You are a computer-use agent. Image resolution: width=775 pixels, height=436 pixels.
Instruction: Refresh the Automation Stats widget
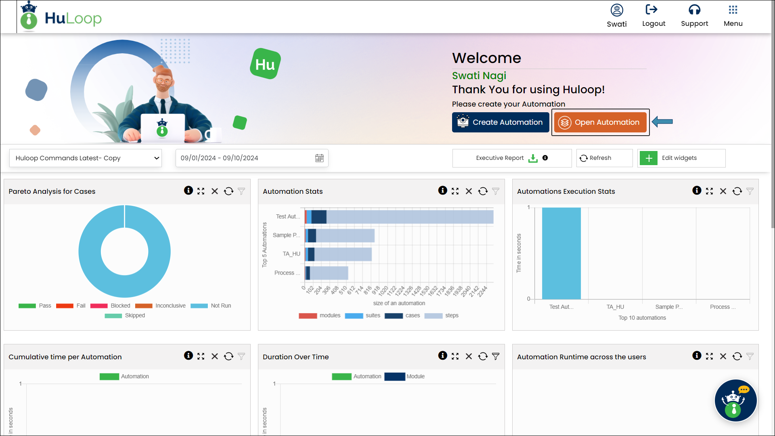[x=483, y=191]
